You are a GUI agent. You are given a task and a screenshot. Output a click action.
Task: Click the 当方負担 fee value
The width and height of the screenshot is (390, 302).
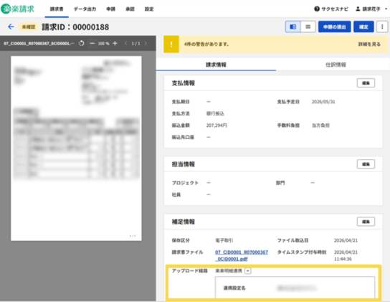(320, 126)
